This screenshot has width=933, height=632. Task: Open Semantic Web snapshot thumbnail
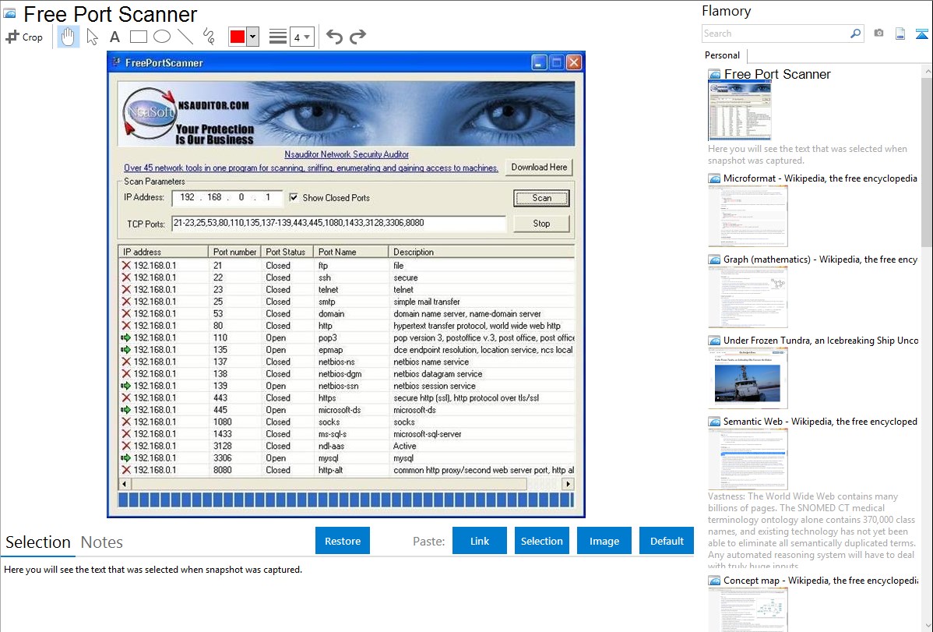748,459
